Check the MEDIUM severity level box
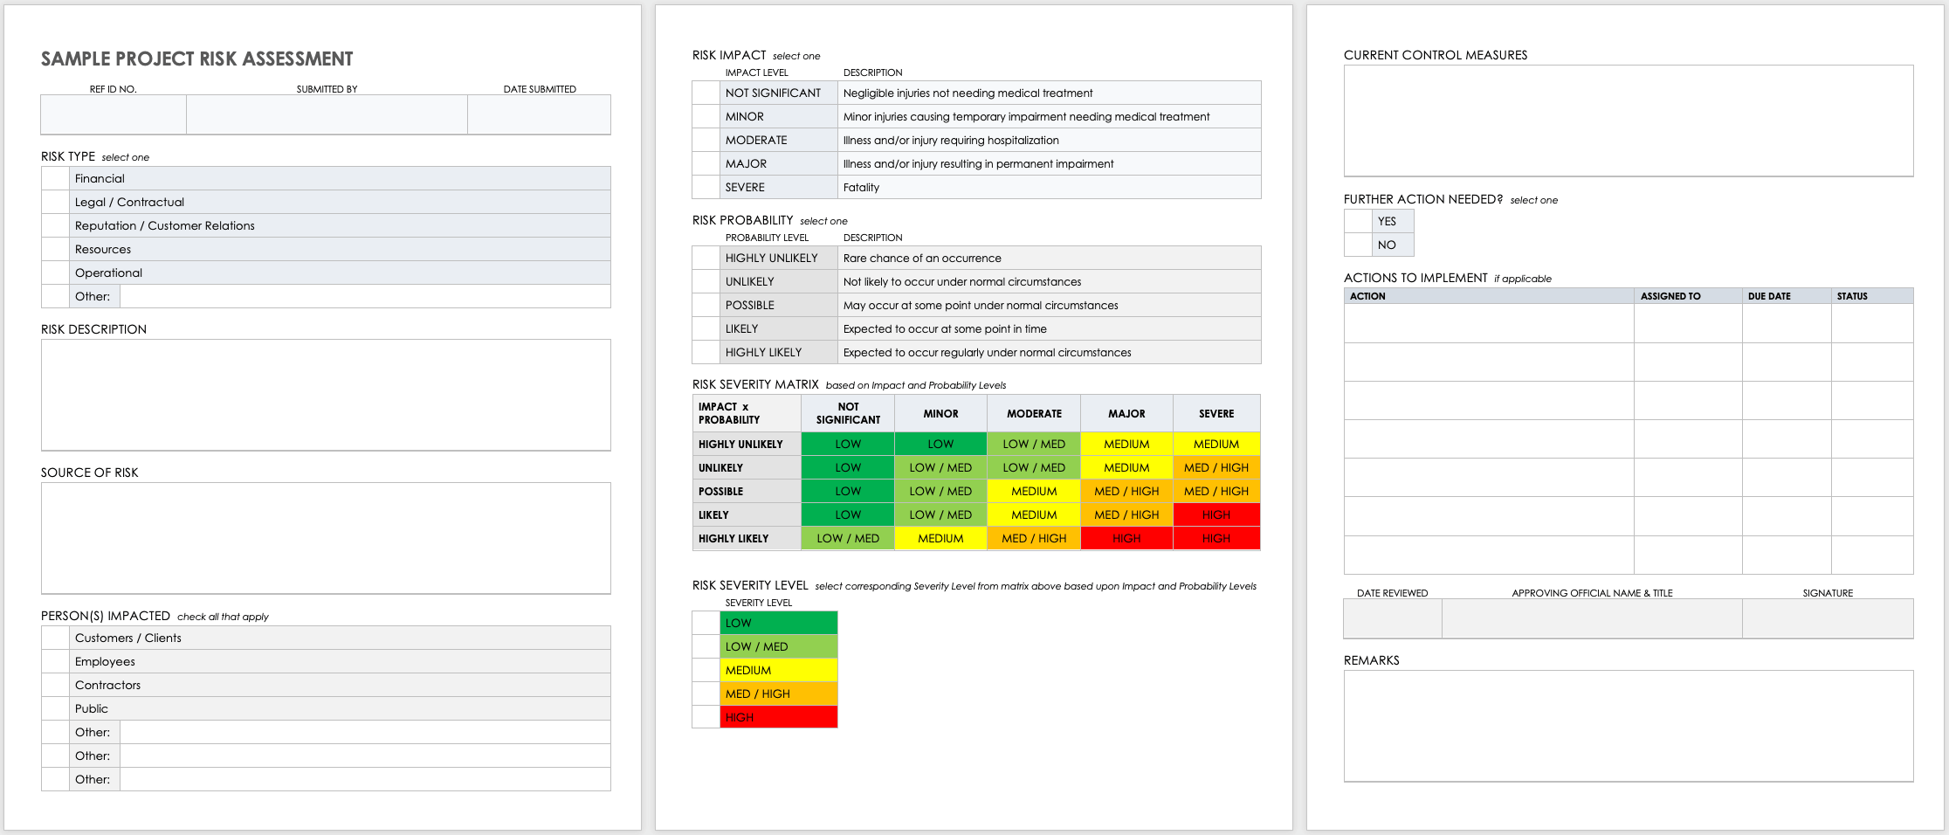 (706, 669)
